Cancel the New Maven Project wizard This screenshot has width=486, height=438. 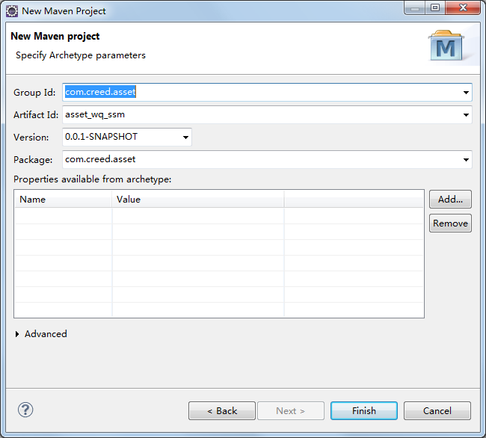pyautogui.click(x=437, y=411)
